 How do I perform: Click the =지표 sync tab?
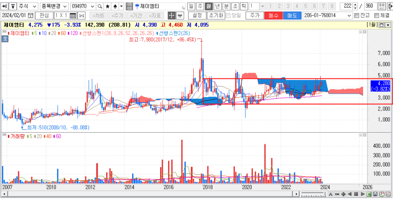(155, 16)
